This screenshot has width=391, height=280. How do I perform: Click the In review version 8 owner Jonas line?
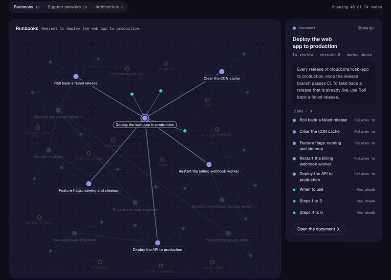pyautogui.click(x=332, y=55)
